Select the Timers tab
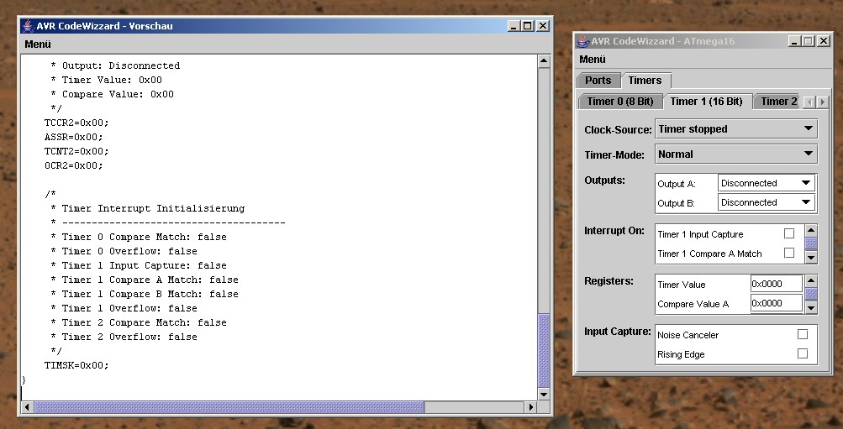 pyautogui.click(x=645, y=81)
